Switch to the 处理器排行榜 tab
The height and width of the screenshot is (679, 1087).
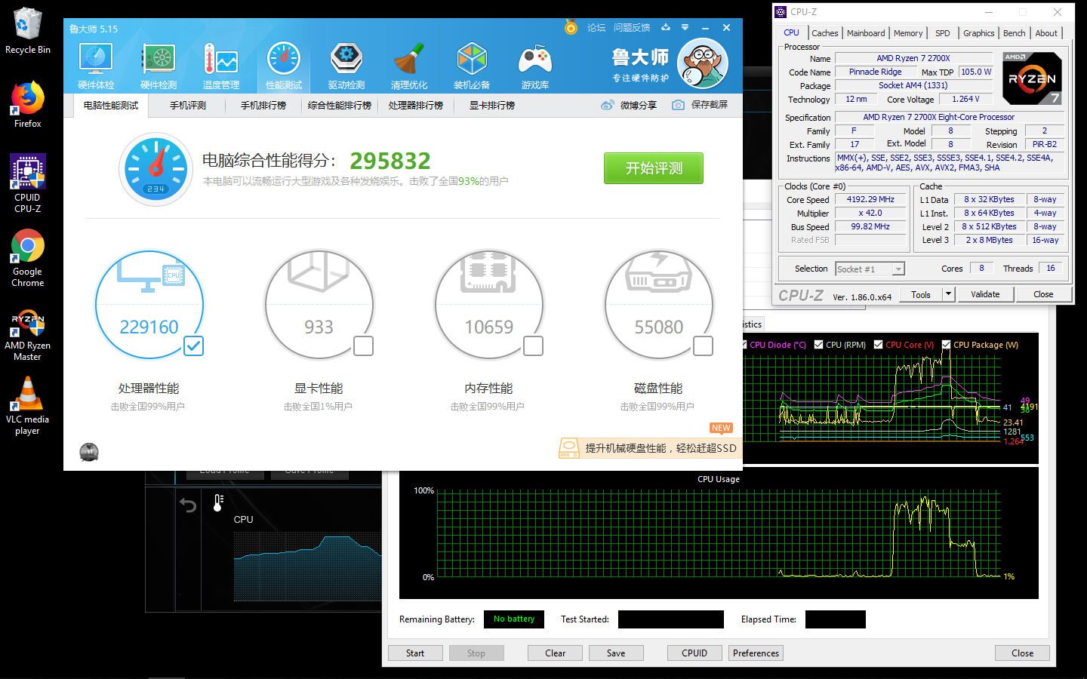[x=415, y=106]
